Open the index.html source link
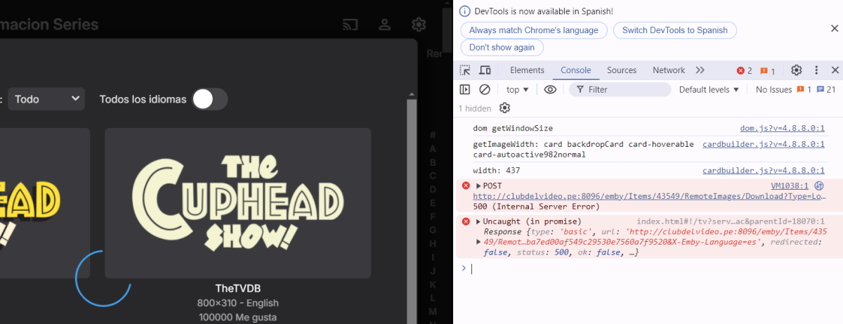 [x=731, y=222]
